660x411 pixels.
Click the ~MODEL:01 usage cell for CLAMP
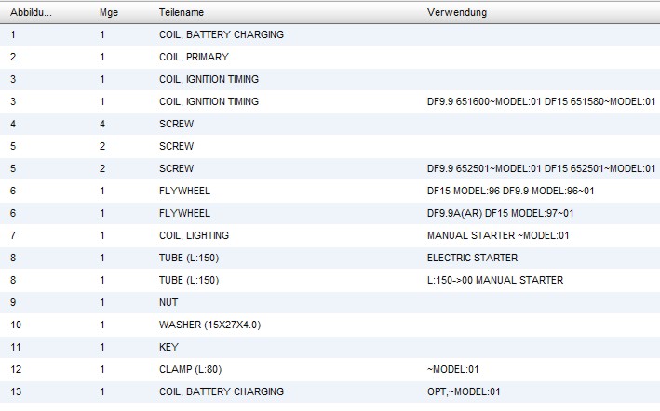click(x=451, y=369)
